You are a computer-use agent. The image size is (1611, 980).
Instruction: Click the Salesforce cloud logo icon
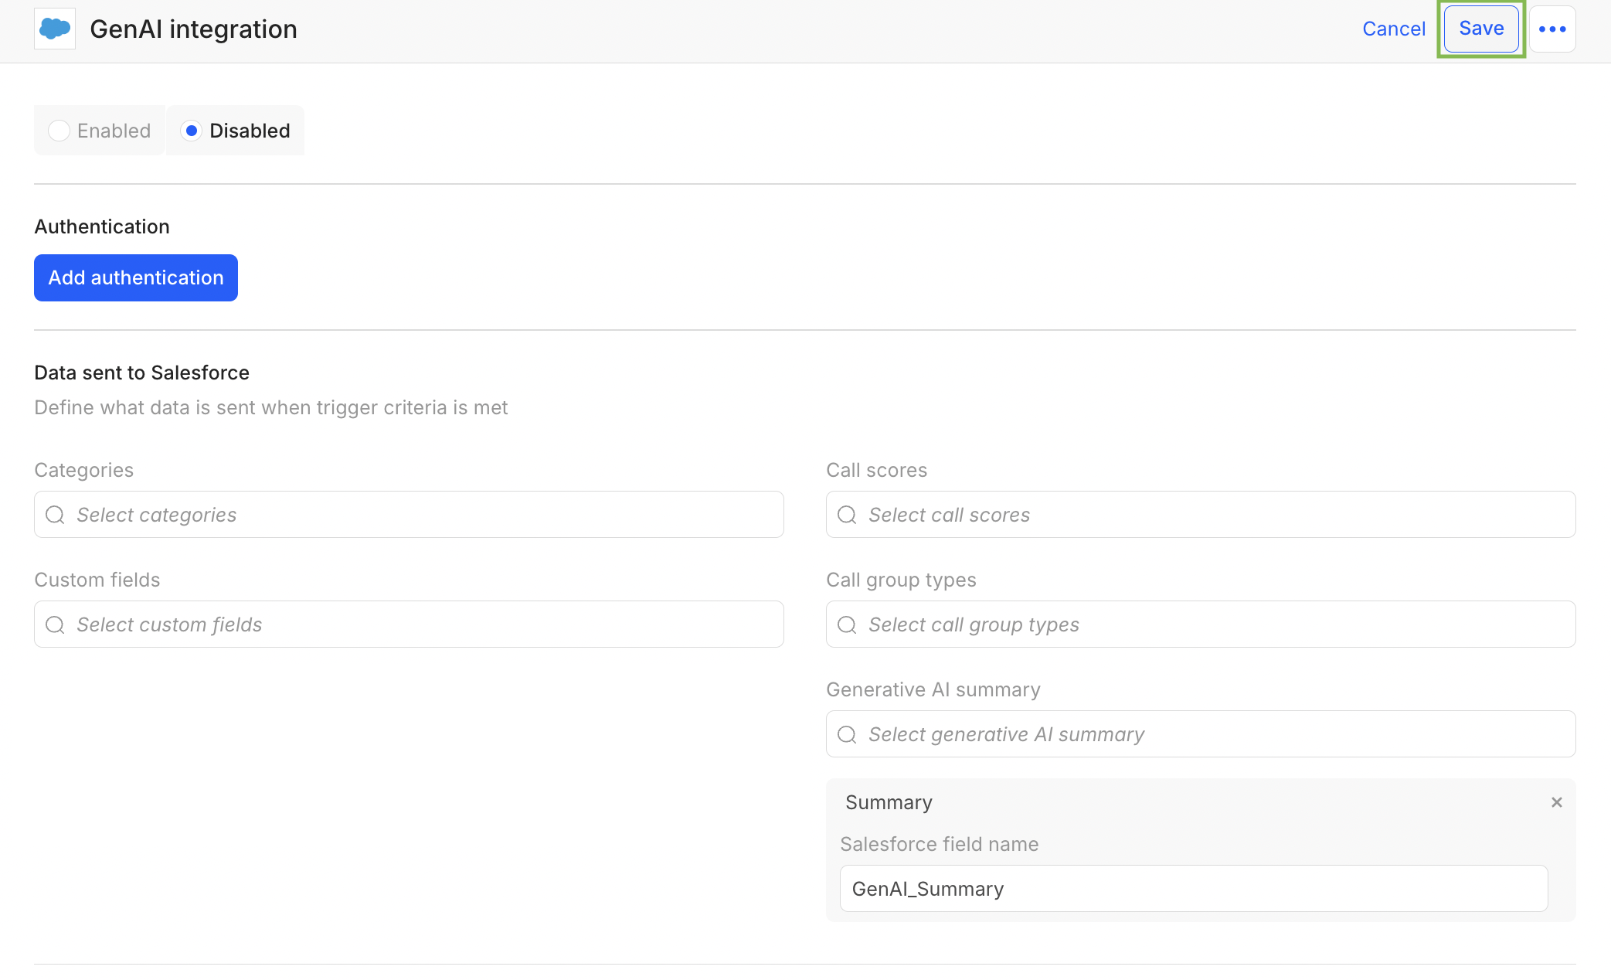pyautogui.click(x=55, y=29)
